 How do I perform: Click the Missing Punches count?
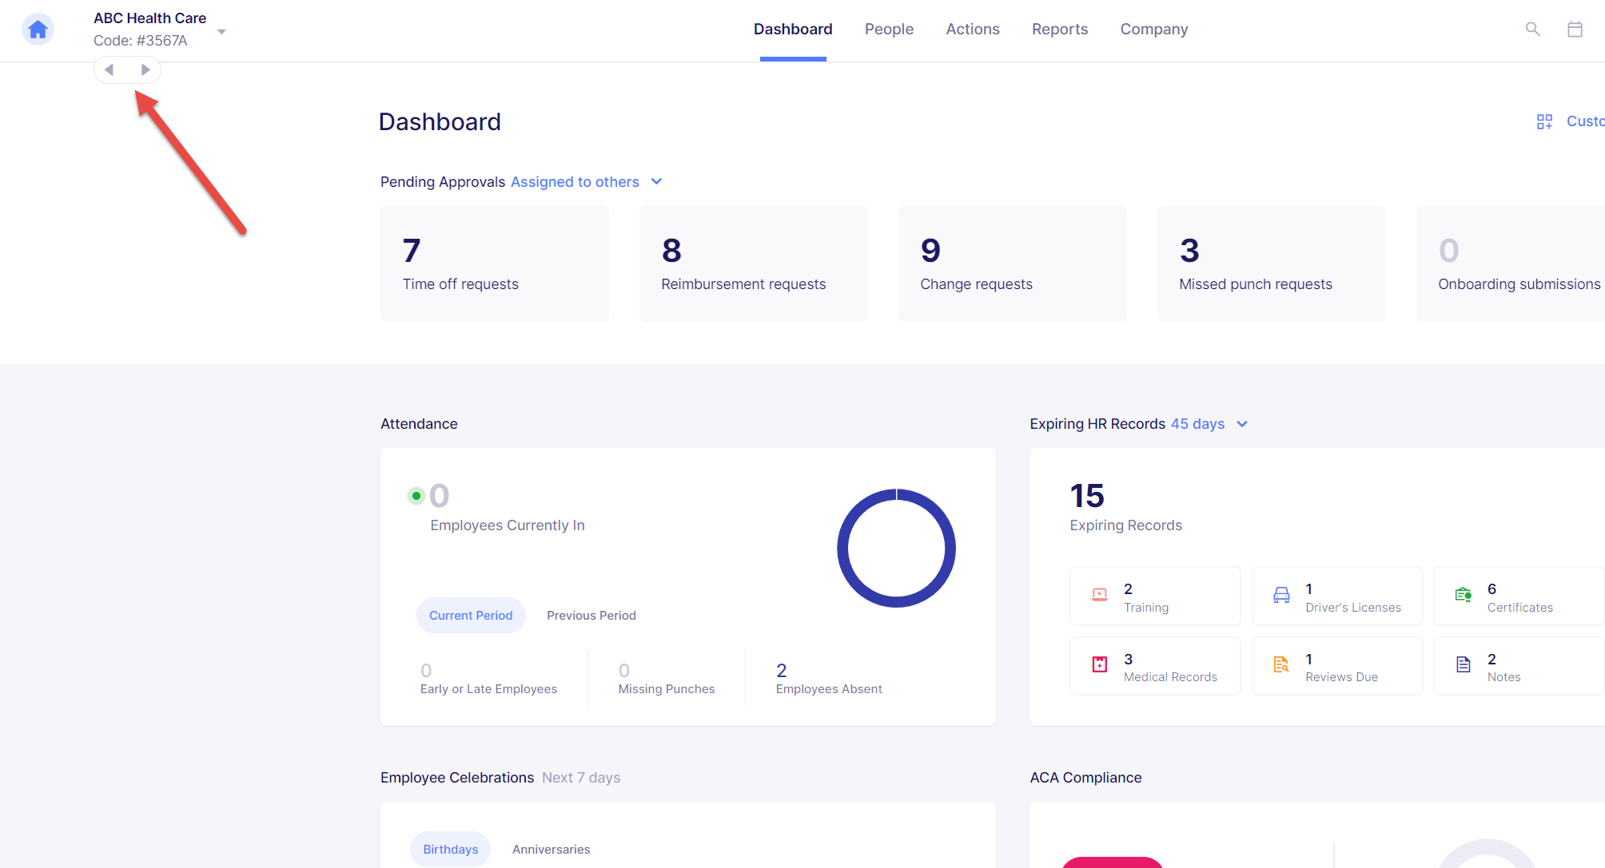coord(624,671)
